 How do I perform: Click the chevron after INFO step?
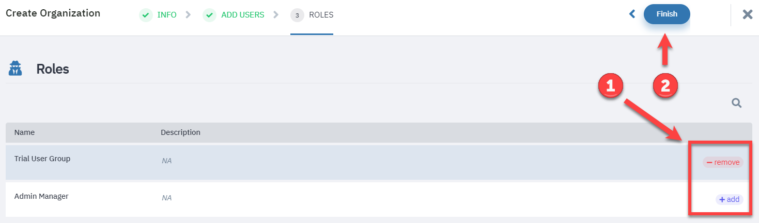tap(188, 14)
